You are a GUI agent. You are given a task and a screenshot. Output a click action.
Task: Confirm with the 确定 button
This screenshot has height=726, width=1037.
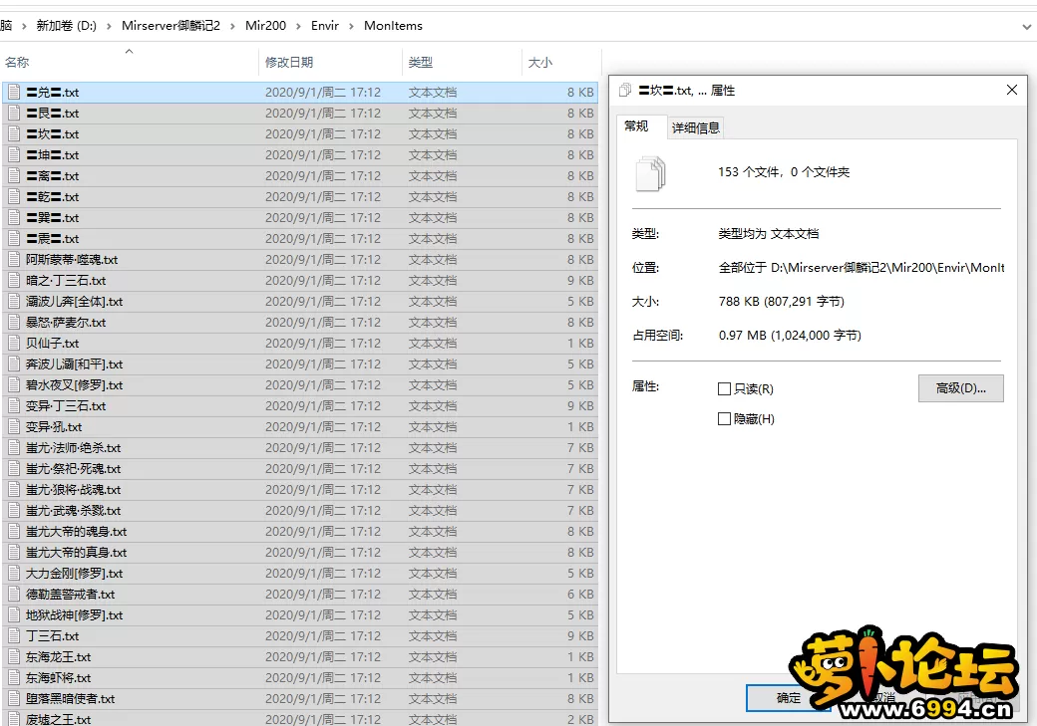coord(789,697)
